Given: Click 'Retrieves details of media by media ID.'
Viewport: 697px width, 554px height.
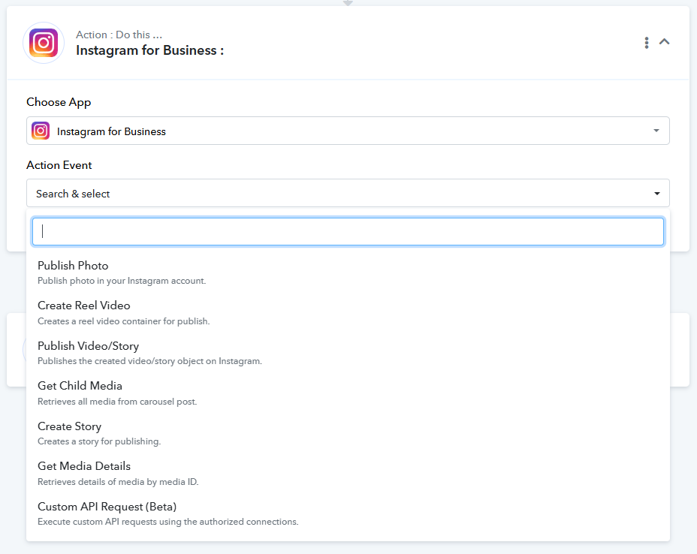Looking at the screenshot, I should (118, 482).
